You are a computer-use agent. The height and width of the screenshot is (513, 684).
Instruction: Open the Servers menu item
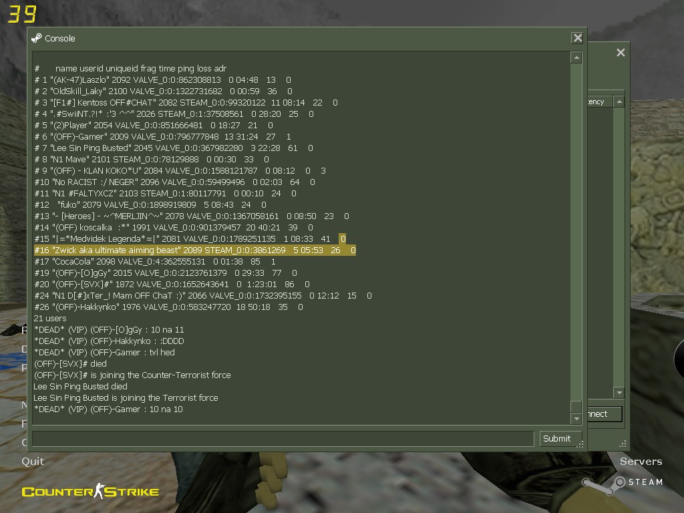pyautogui.click(x=641, y=462)
